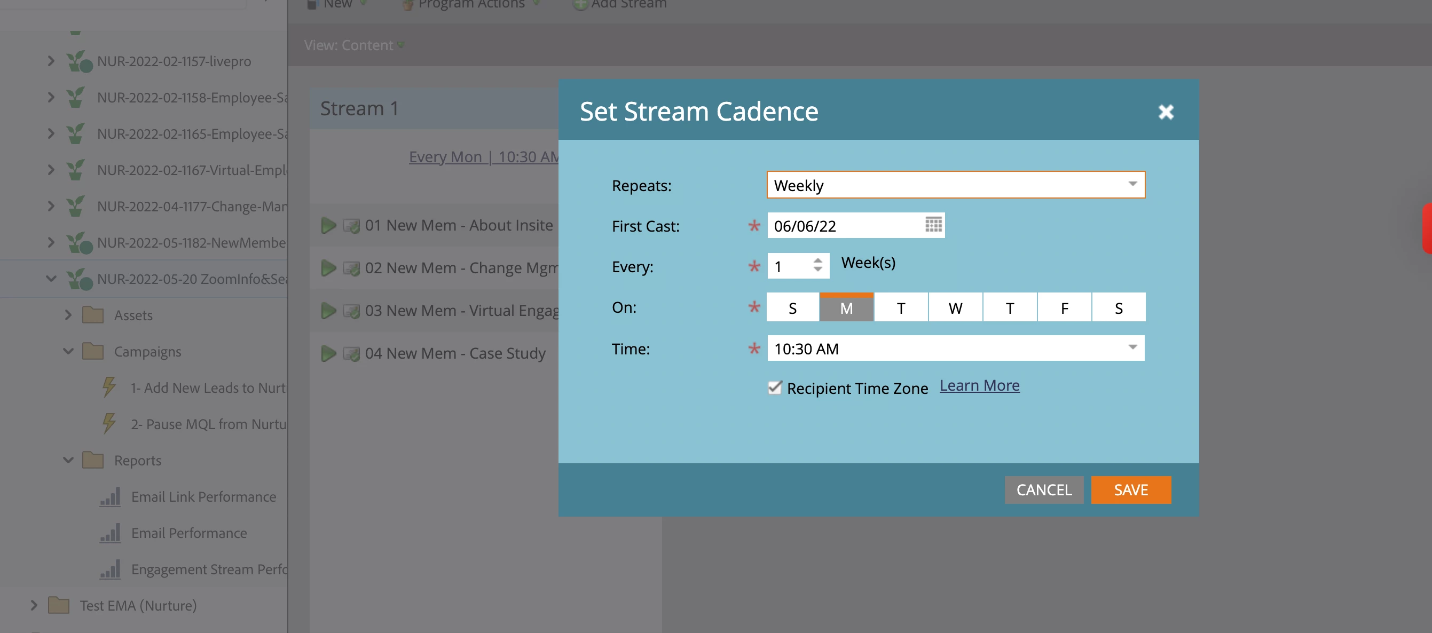The width and height of the screenshot is (1432, 633).
Task: Click the green play icon for 01 New Mem
Action: tap(328, 225)
